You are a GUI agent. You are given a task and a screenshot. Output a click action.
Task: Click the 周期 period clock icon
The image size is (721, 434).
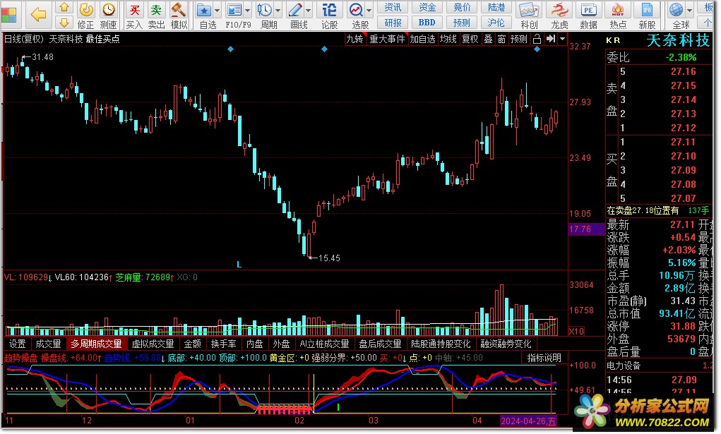(264, 10)
